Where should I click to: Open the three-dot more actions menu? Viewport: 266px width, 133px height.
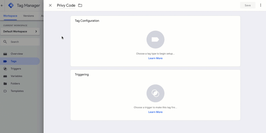(x=260, y=5)
